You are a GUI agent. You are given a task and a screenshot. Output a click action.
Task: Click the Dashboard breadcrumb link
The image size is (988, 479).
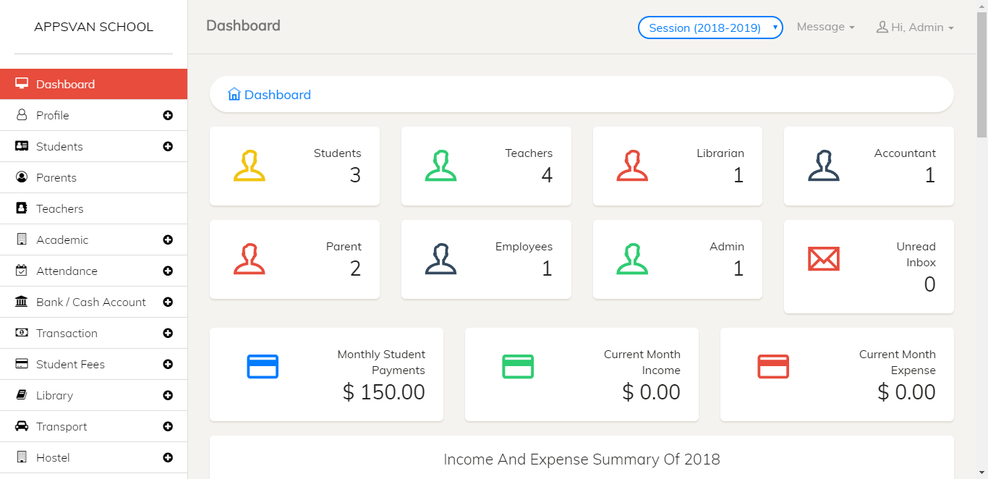(278, 95)
